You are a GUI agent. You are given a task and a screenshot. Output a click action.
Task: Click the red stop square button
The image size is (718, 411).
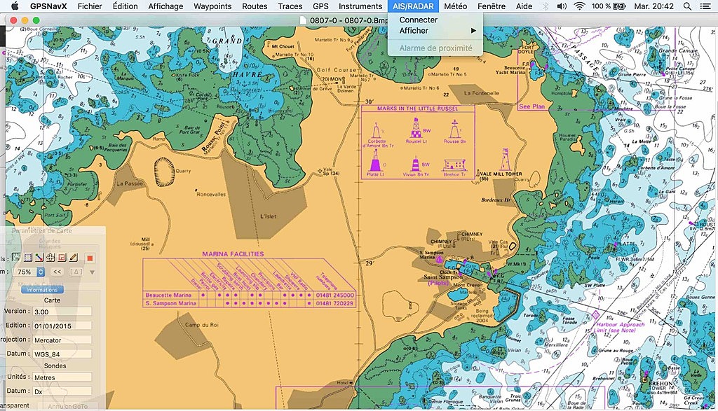click(90, 258)
